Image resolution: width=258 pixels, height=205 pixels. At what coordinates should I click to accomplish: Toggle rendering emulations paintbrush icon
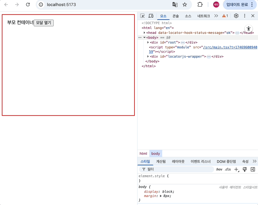(x=245, y=169)
